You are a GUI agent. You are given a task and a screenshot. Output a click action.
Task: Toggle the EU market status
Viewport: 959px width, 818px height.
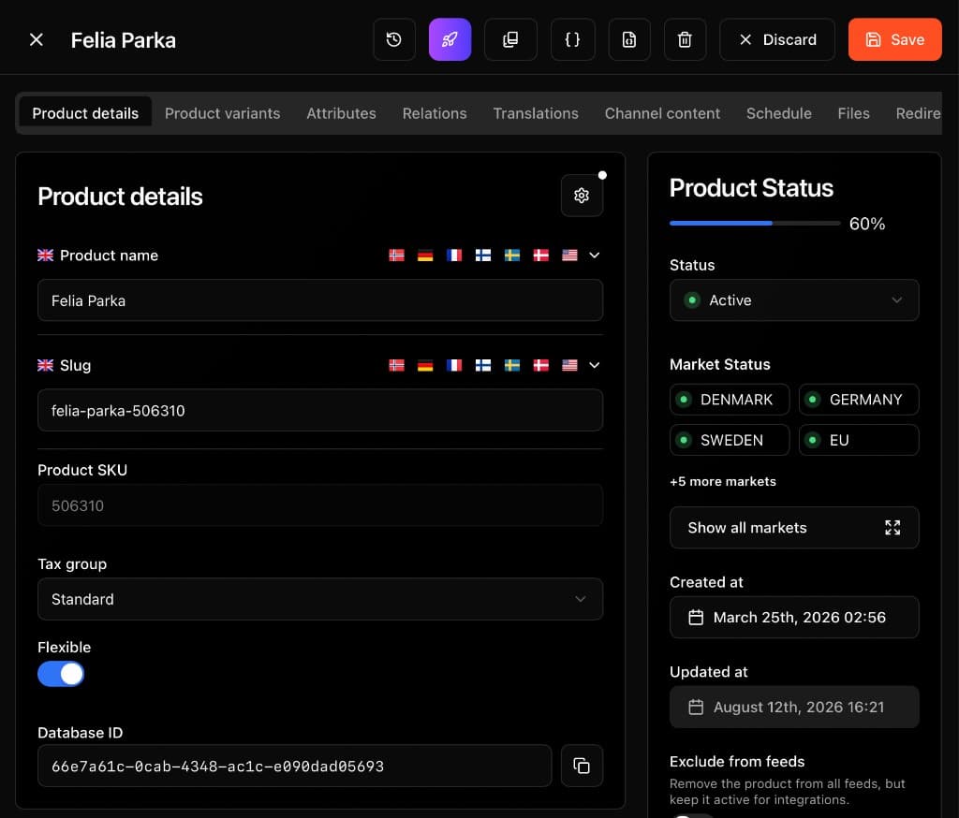coord(859,440)
